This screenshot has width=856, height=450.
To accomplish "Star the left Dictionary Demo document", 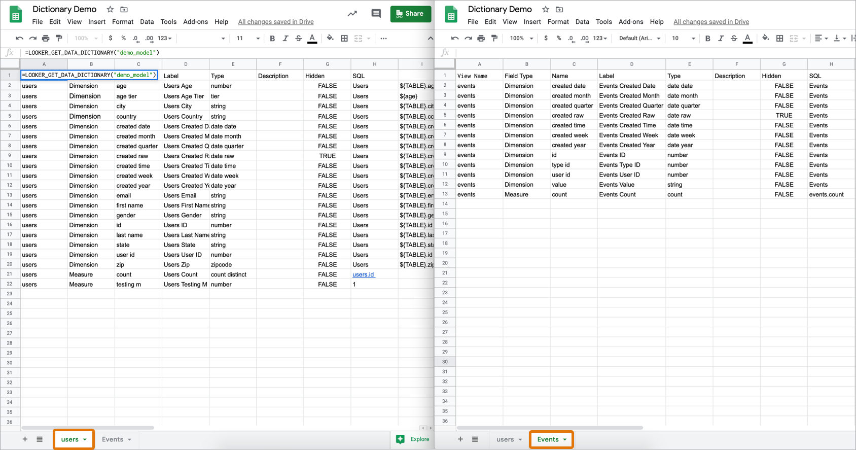I will coord(110,9).
